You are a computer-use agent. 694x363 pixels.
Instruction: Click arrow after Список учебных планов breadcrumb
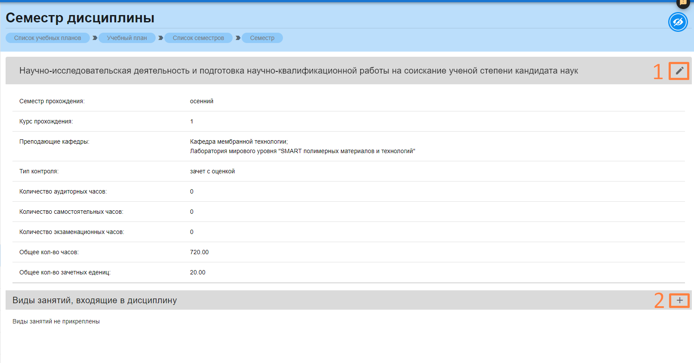pos(95,38)
